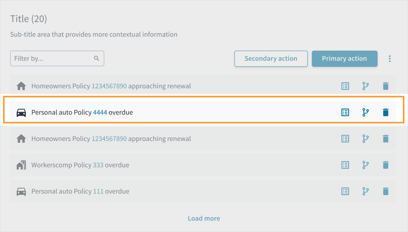
Task: Click branch icon on Policy 111 row
Action: tap(365, 191)
